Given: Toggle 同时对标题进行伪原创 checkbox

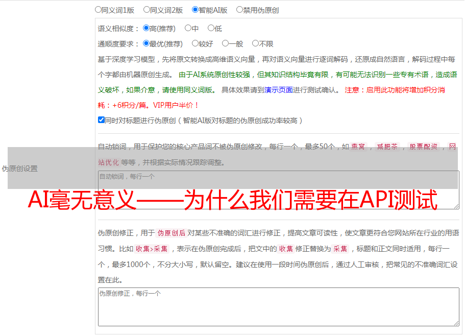Looking at the screenshot, I should (101, 120).
